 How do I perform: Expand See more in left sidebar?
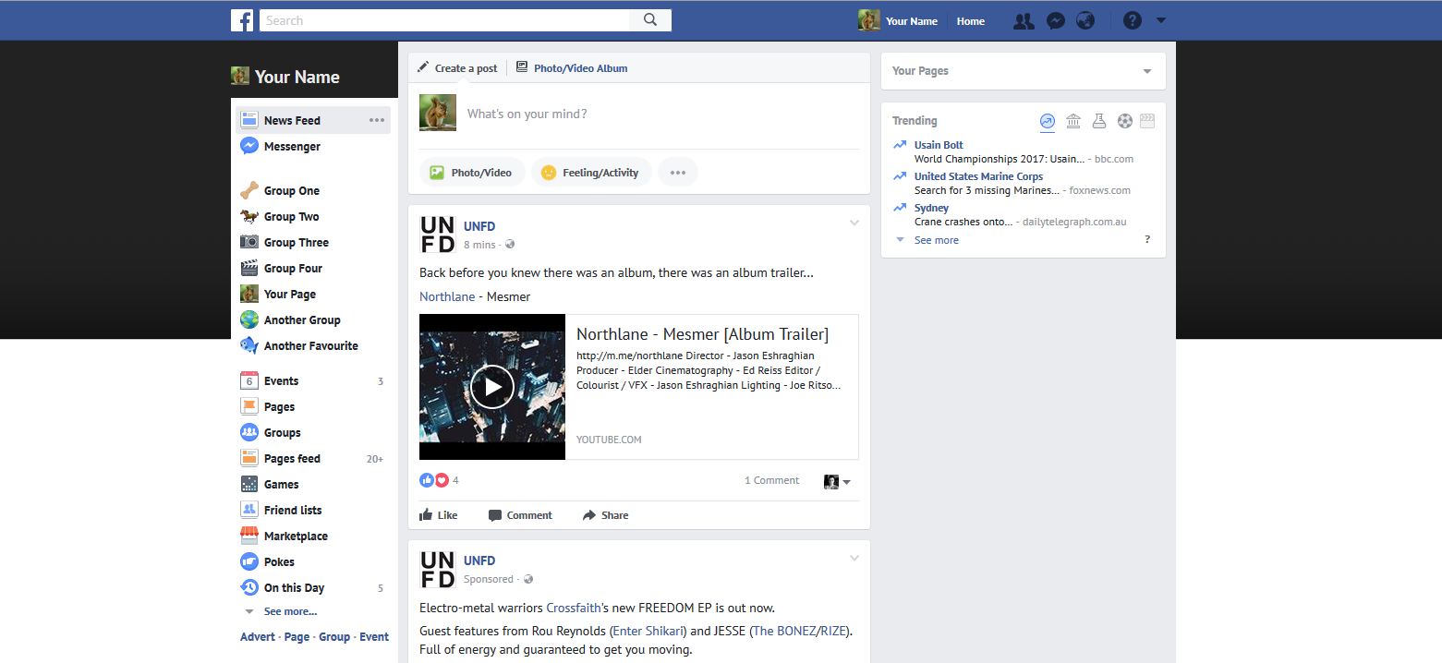[290, 611]
